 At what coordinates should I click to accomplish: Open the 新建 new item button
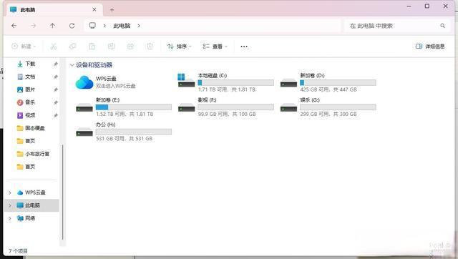24,46
